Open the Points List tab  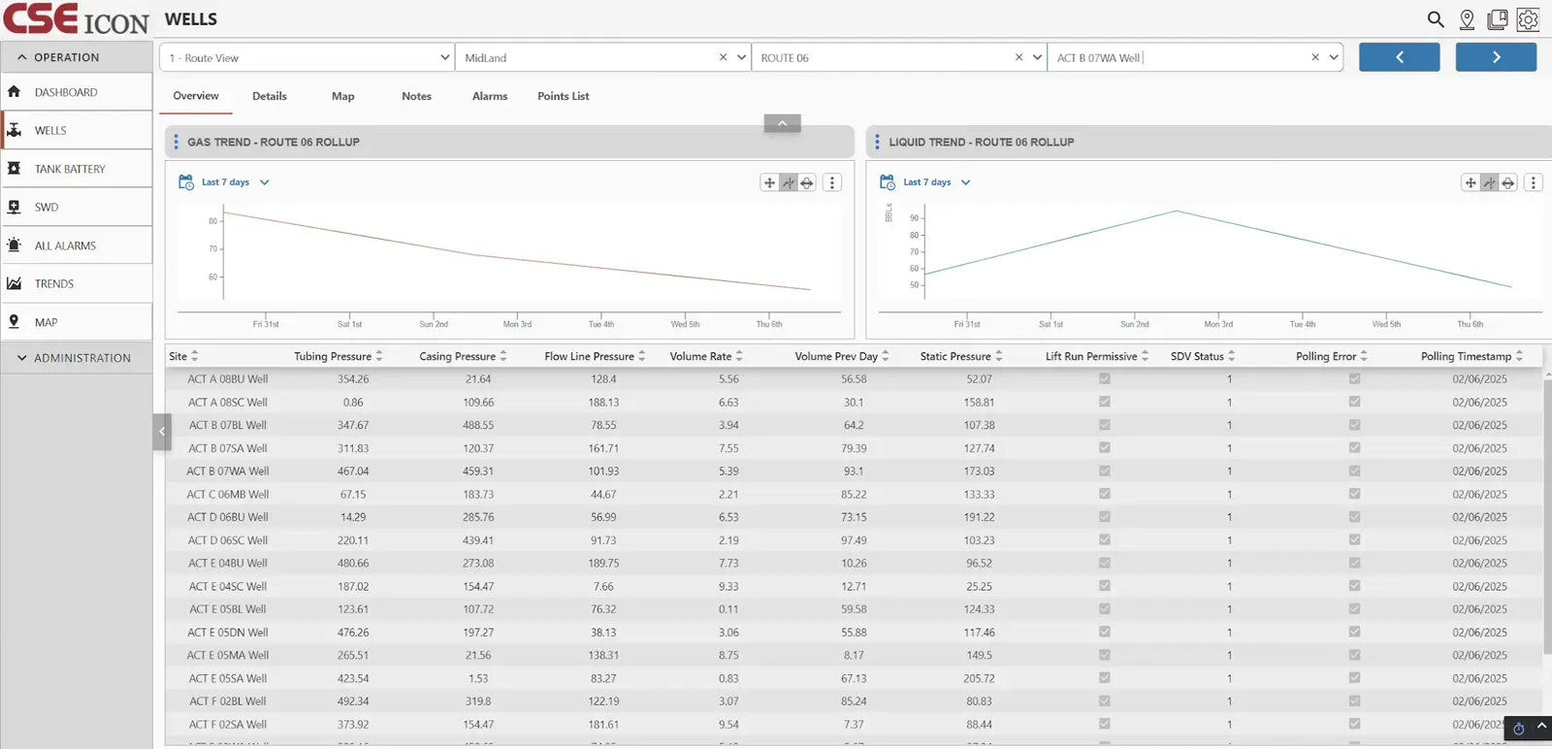coord(563,96)
